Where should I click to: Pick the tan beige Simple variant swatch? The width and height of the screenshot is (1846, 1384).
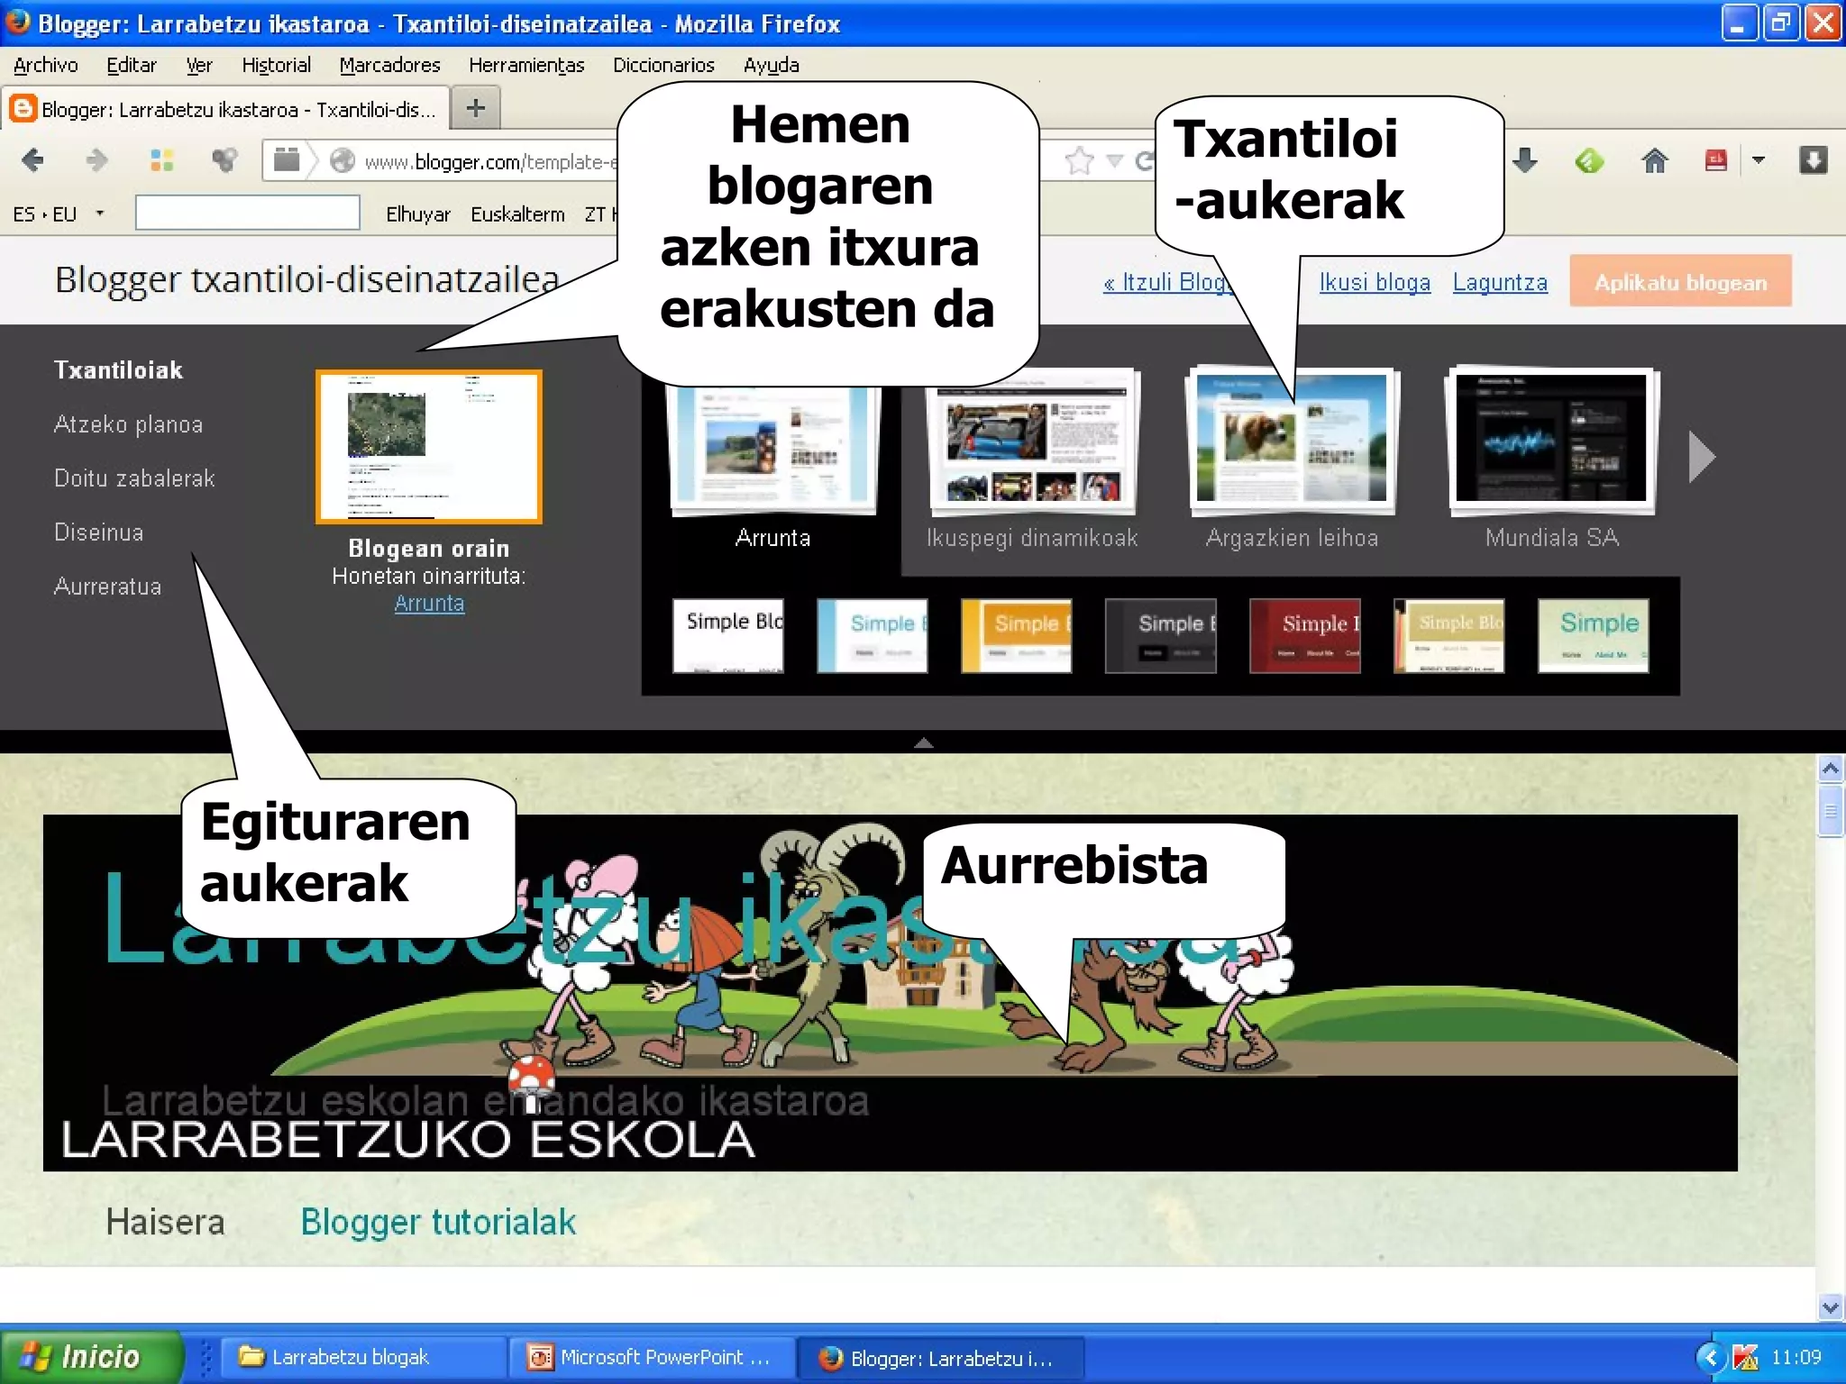click(x=1449, y=635)
